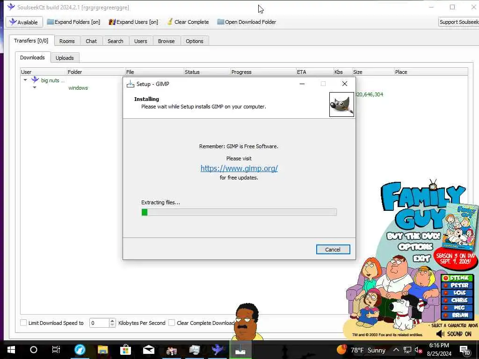Viewport: 479px width, 359px height.
Task: Switch to Soulseek via taskbar bird icon
Action: pyautogui.click(x=218, y=350)
